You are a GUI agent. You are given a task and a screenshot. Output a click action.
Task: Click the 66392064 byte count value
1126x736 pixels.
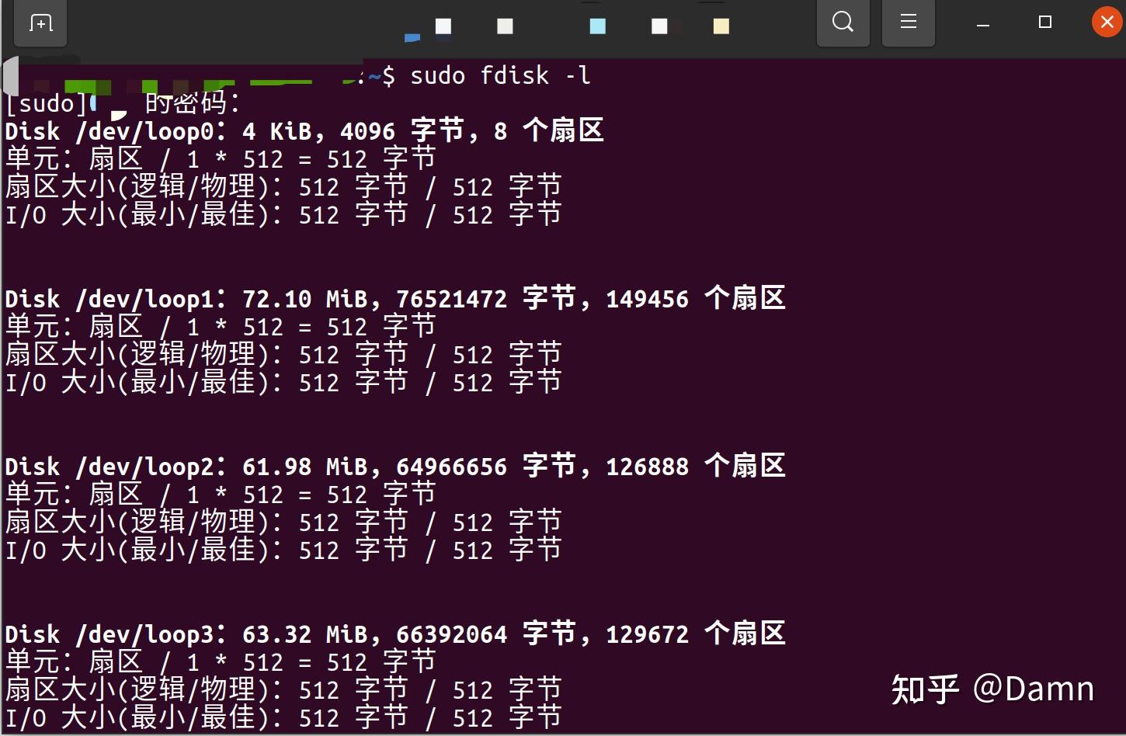click(451, 634)
